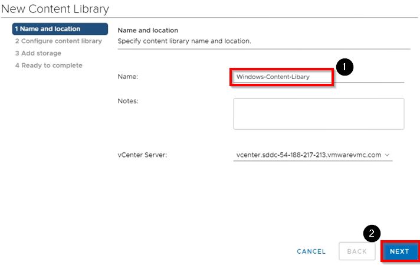
Task: Click the Specify content library description text
Action: (x=184, y=41)
